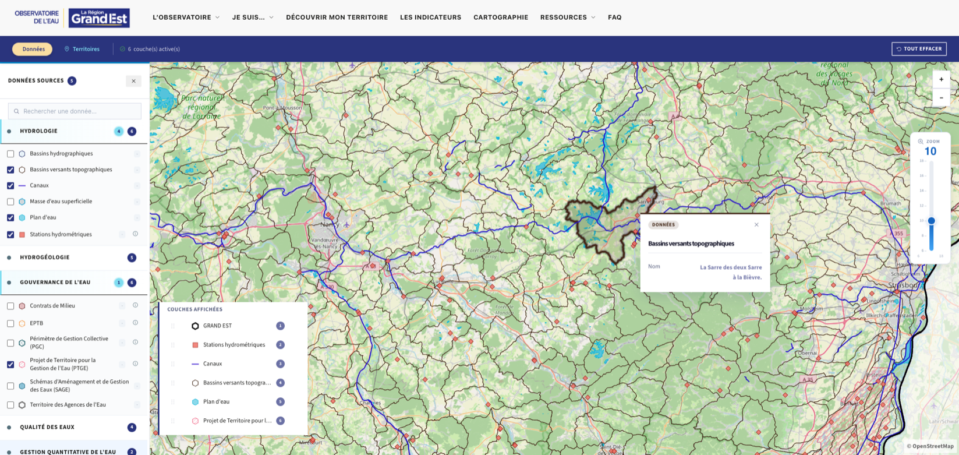Click the Données tag in the popup
Viewport: 959px width, 455px height.
(x=663, y=225)
